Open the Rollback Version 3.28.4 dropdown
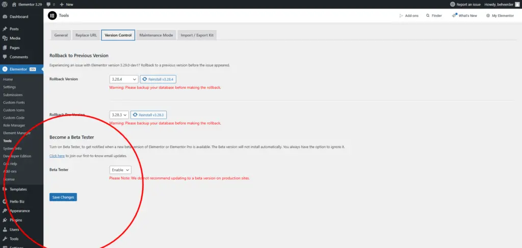 pos(123,79)
